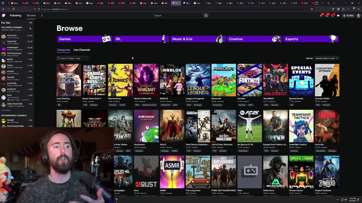Click Save to Pocket toolbar icon

(333, 9)
